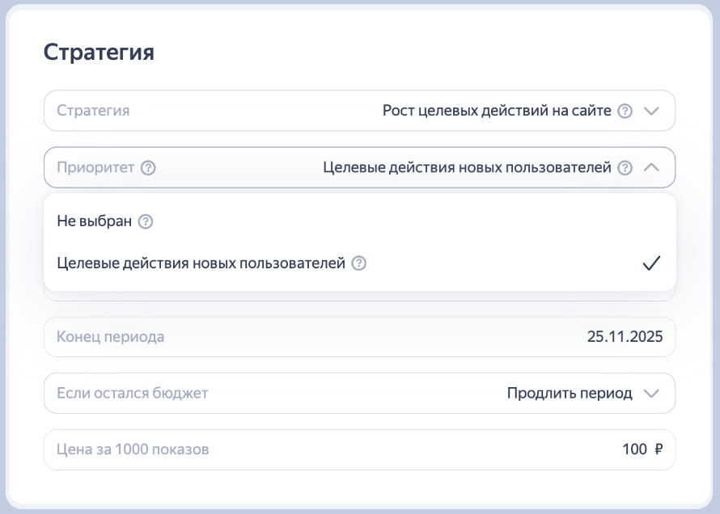Click help icon next to "Приоритет" label
720x514 pixels.
pos(148,168)
